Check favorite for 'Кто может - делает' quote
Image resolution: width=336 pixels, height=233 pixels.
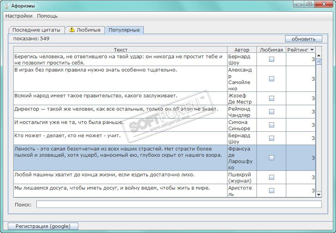271,138
